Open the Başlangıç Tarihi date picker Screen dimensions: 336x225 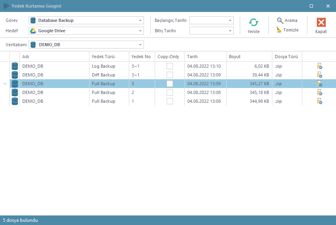pos(230,20)
